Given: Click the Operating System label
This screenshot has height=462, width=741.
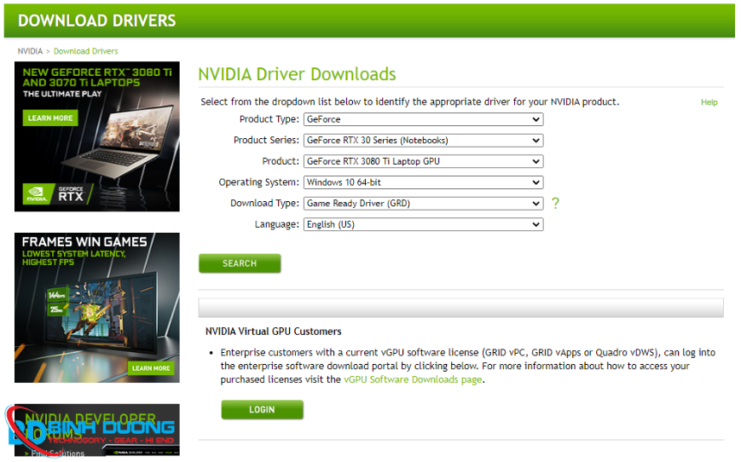Looking at the screenshot, I should point(258,182).
